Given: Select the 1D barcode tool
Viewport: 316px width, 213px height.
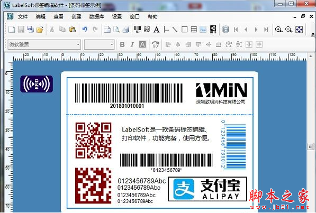Looking at the screenshot, I should [138, 30].
